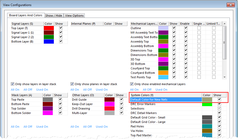Click the System Colors (Y) column header
Screen dimensions: 238x140
click(166, 95)
